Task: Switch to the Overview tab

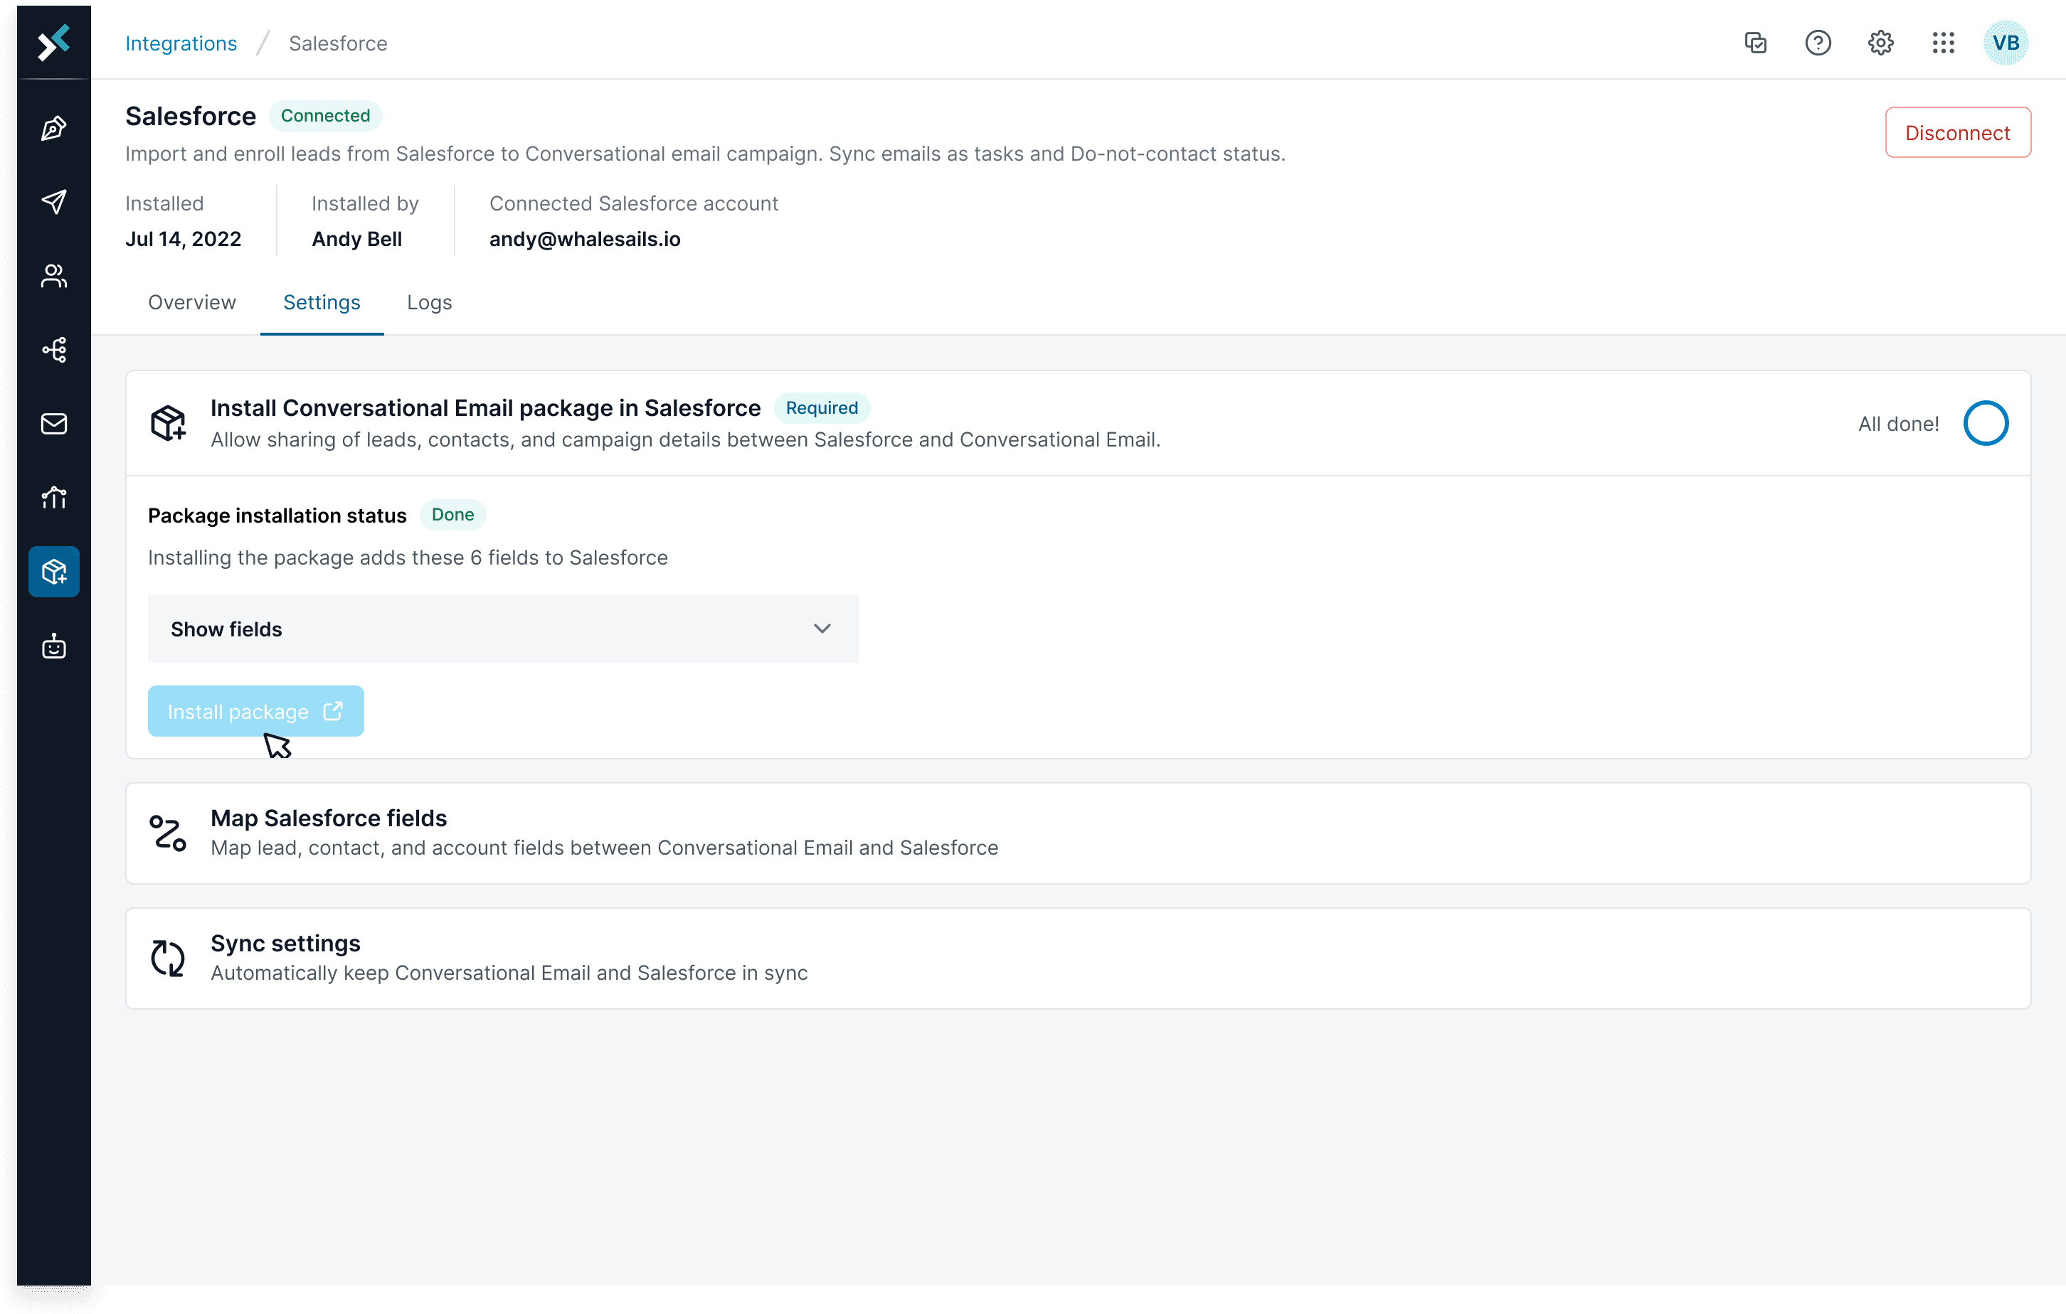Action: [x=191, y=302]
